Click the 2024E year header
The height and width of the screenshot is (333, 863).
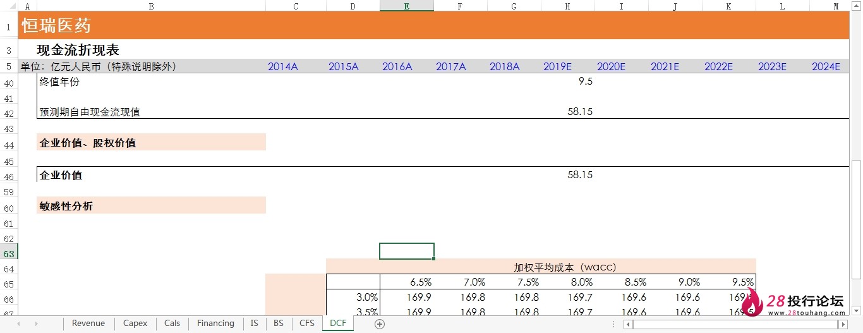click(x=826, y=66)
